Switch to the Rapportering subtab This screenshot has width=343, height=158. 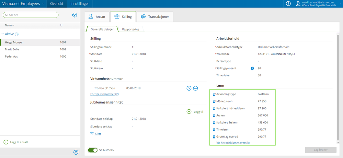click(x=130, y=29)
